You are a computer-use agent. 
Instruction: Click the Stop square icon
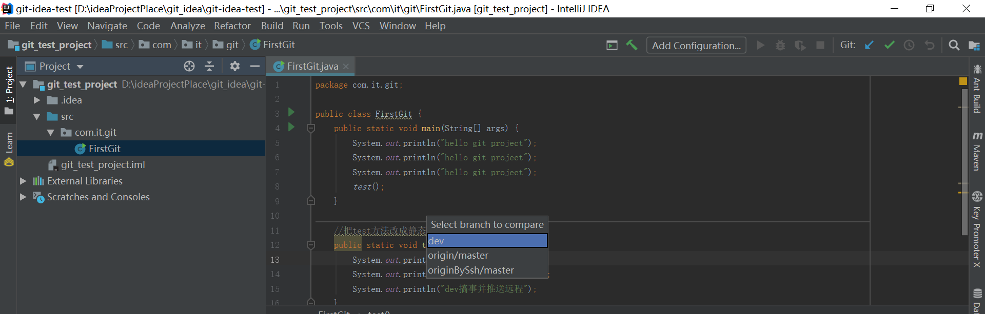(x=820, y=45)
